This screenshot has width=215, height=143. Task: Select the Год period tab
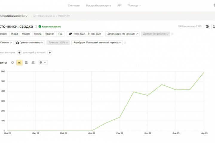coord(60,34)
